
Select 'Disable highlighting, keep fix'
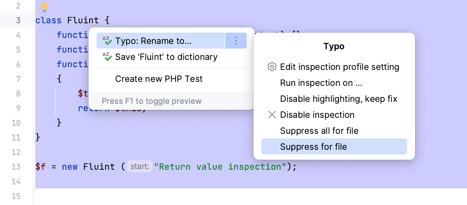(339, 99)
